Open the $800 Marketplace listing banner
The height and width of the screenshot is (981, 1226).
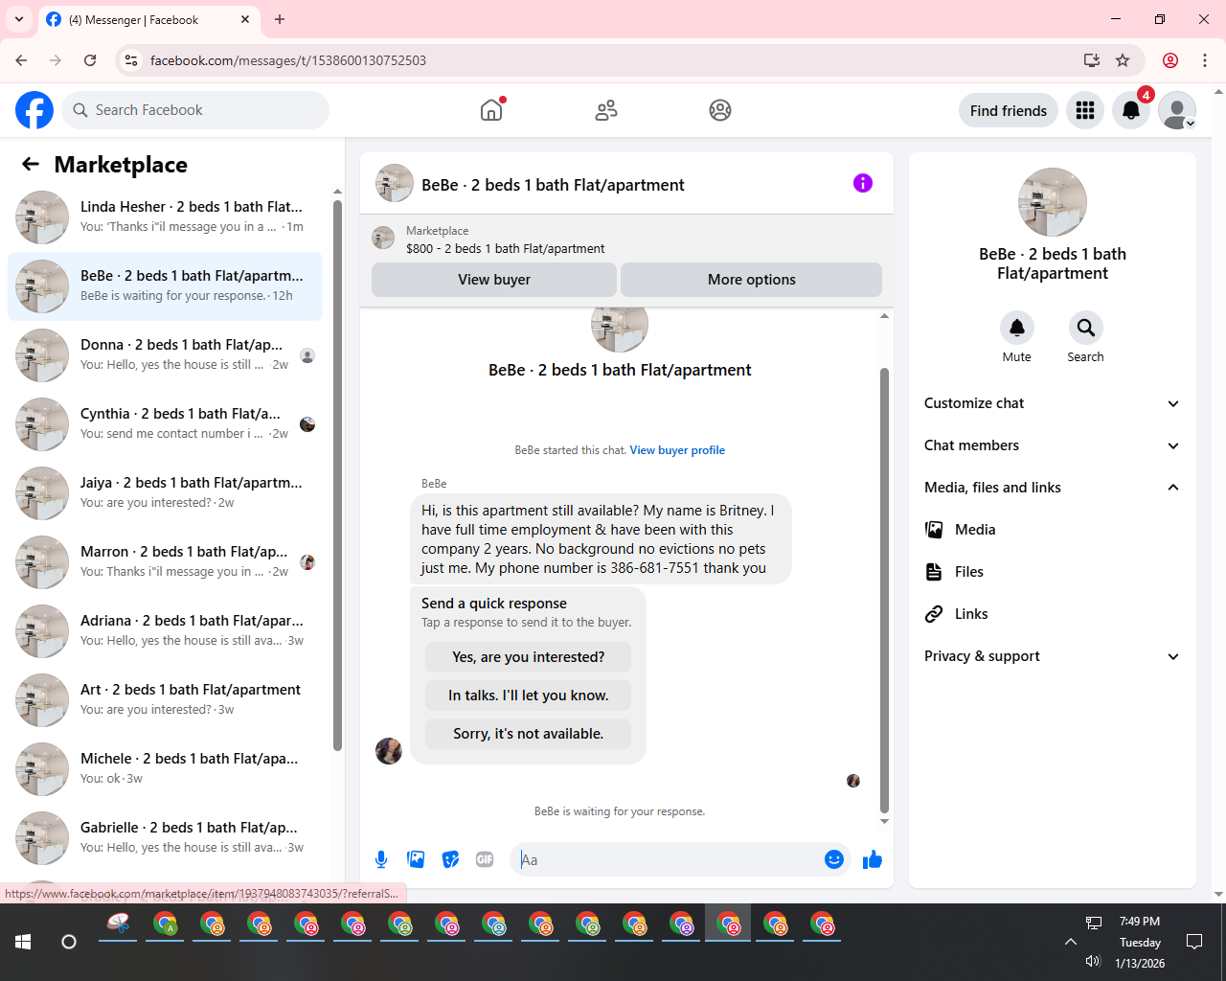pos(626,240)
